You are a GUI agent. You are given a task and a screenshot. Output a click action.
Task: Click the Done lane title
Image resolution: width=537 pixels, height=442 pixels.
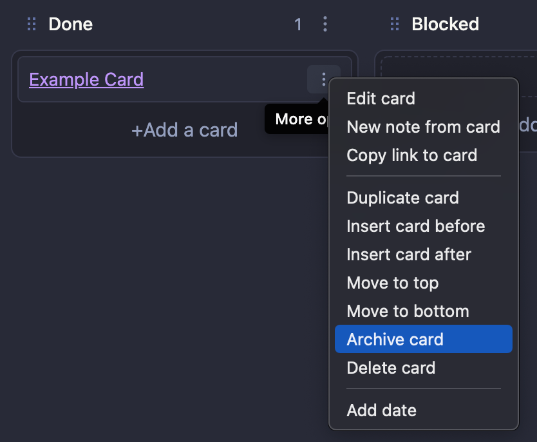click(x=71, y=24)
